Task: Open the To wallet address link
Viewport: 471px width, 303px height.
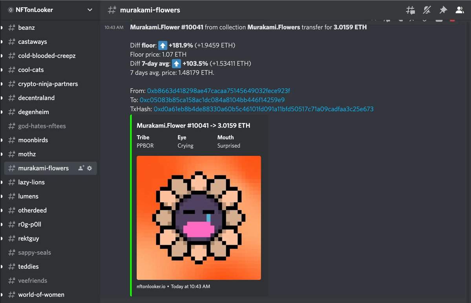Action: (x=212, y=100)
